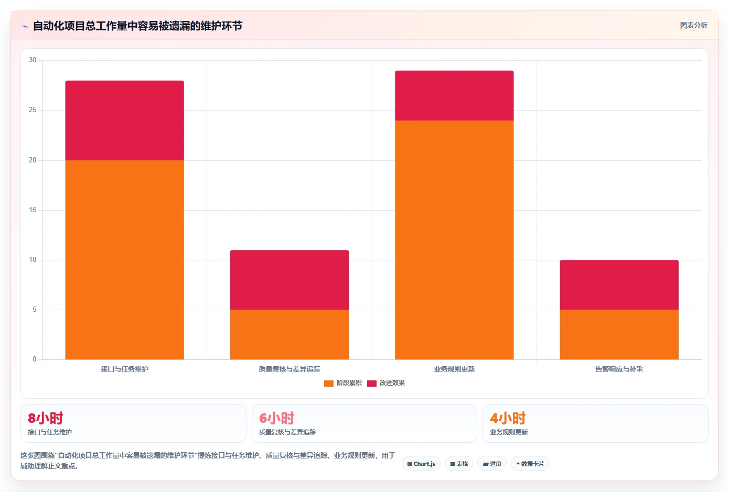The width and height of the screenshot is (729, 492).
Task: Click orange segment of 质量复核与差异追踪 bar
Action: click(290, 334)
